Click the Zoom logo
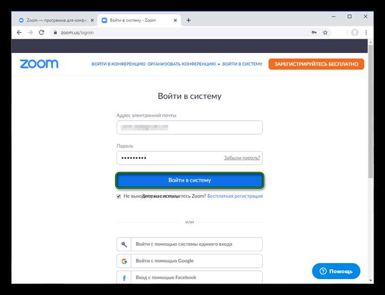 click(39, 64)
